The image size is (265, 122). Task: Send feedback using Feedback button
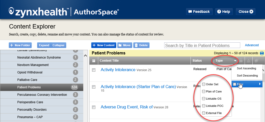[199, 12]
